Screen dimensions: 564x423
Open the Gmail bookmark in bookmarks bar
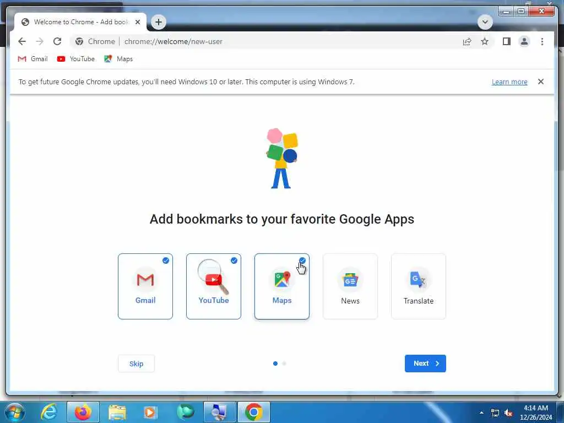click(x=32, y=58)
